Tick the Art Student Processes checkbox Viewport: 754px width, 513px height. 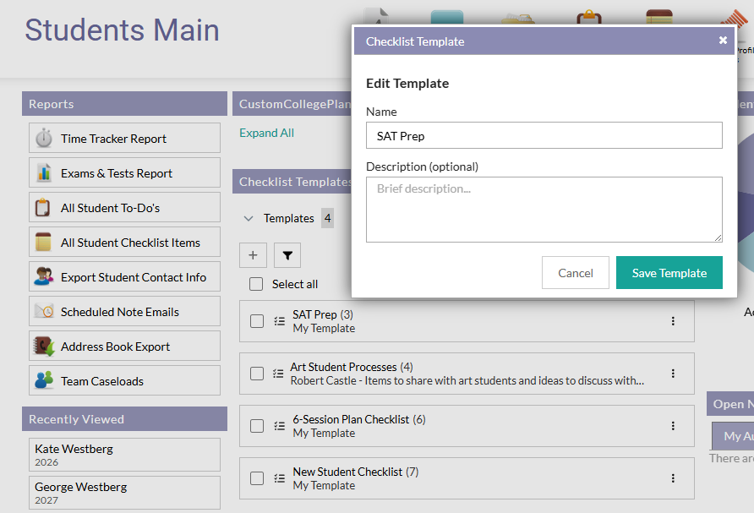tap(257, 374)
